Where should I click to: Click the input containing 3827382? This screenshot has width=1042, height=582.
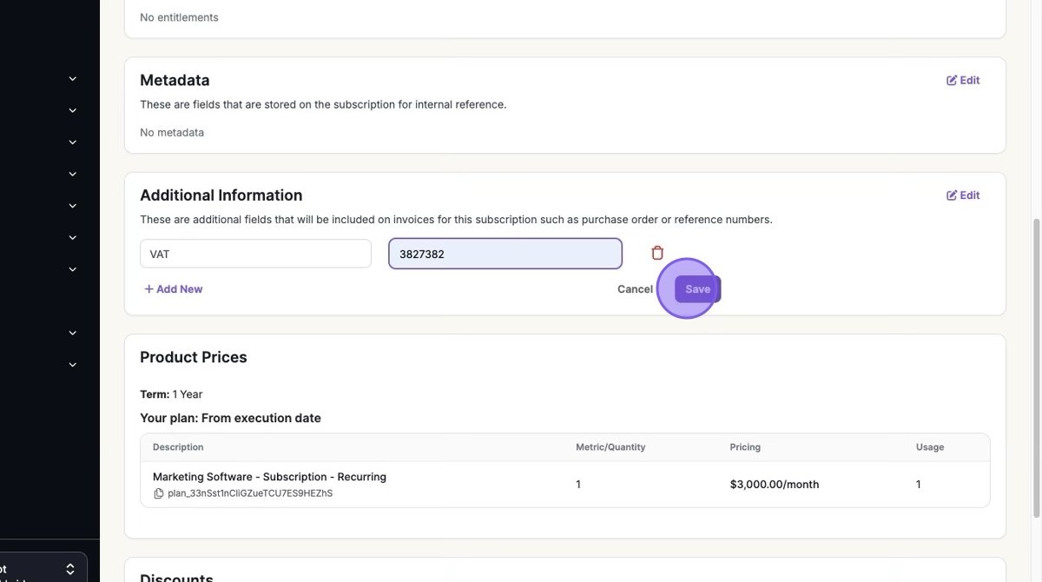[505, 254]
